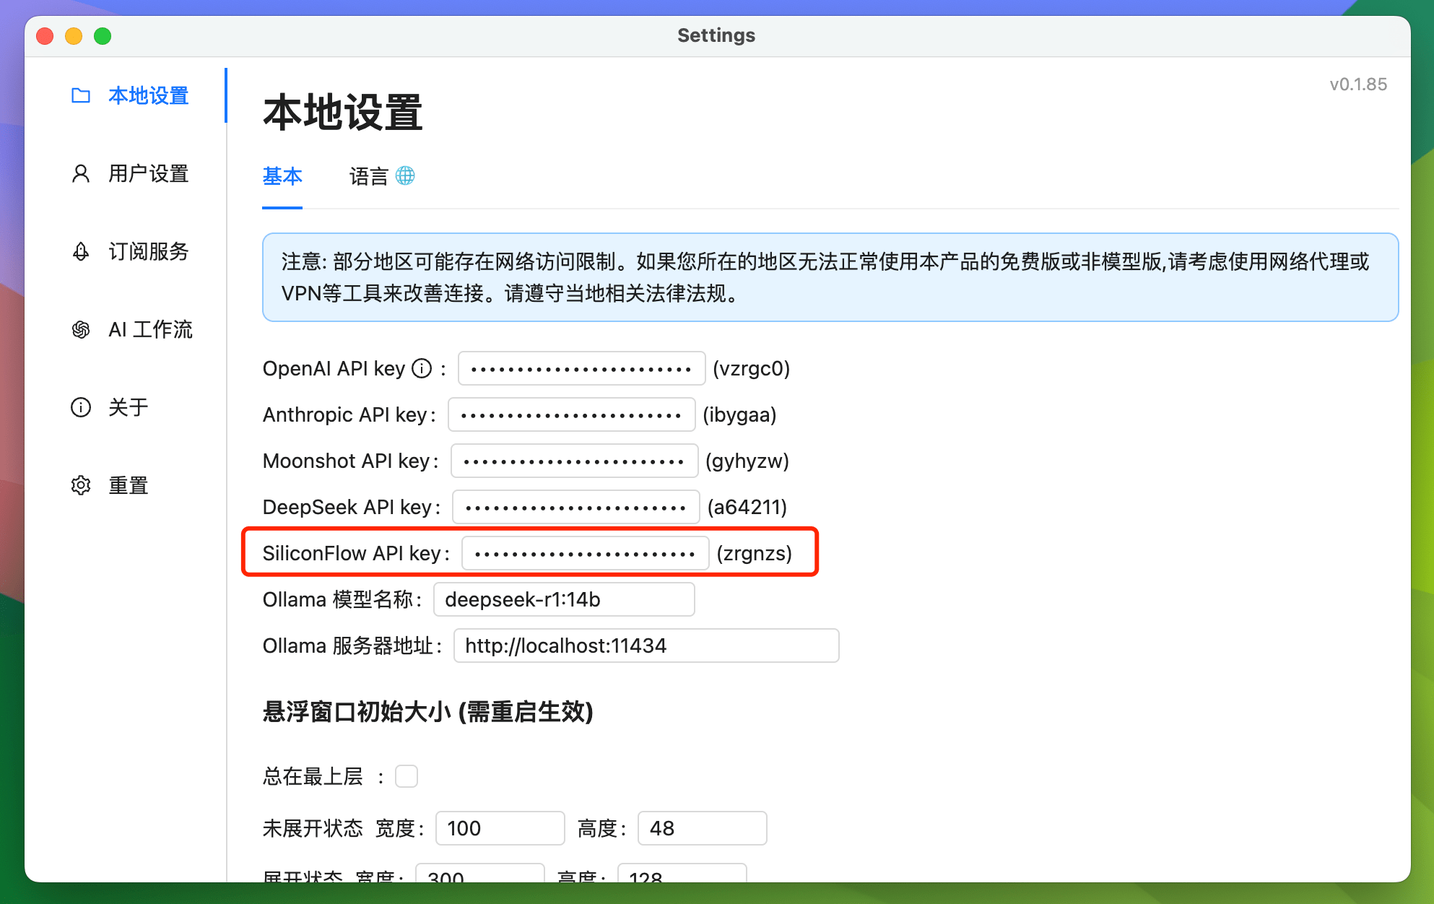Focus the OpenAI API key field
Viewport: 1434px width, 904px height.
pyautogui.click(x=581, y=368)
